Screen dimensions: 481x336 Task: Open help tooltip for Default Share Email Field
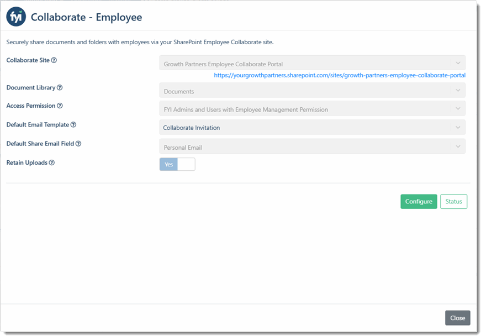pos(78,144)
